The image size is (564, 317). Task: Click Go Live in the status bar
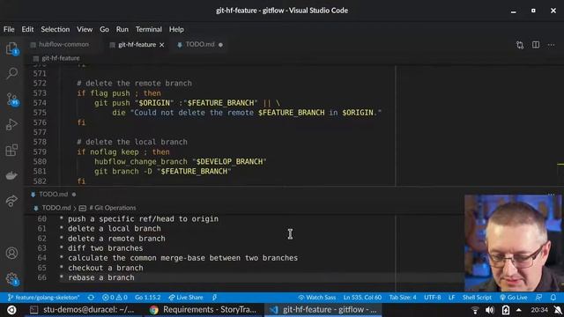click(x=513, y=298)
